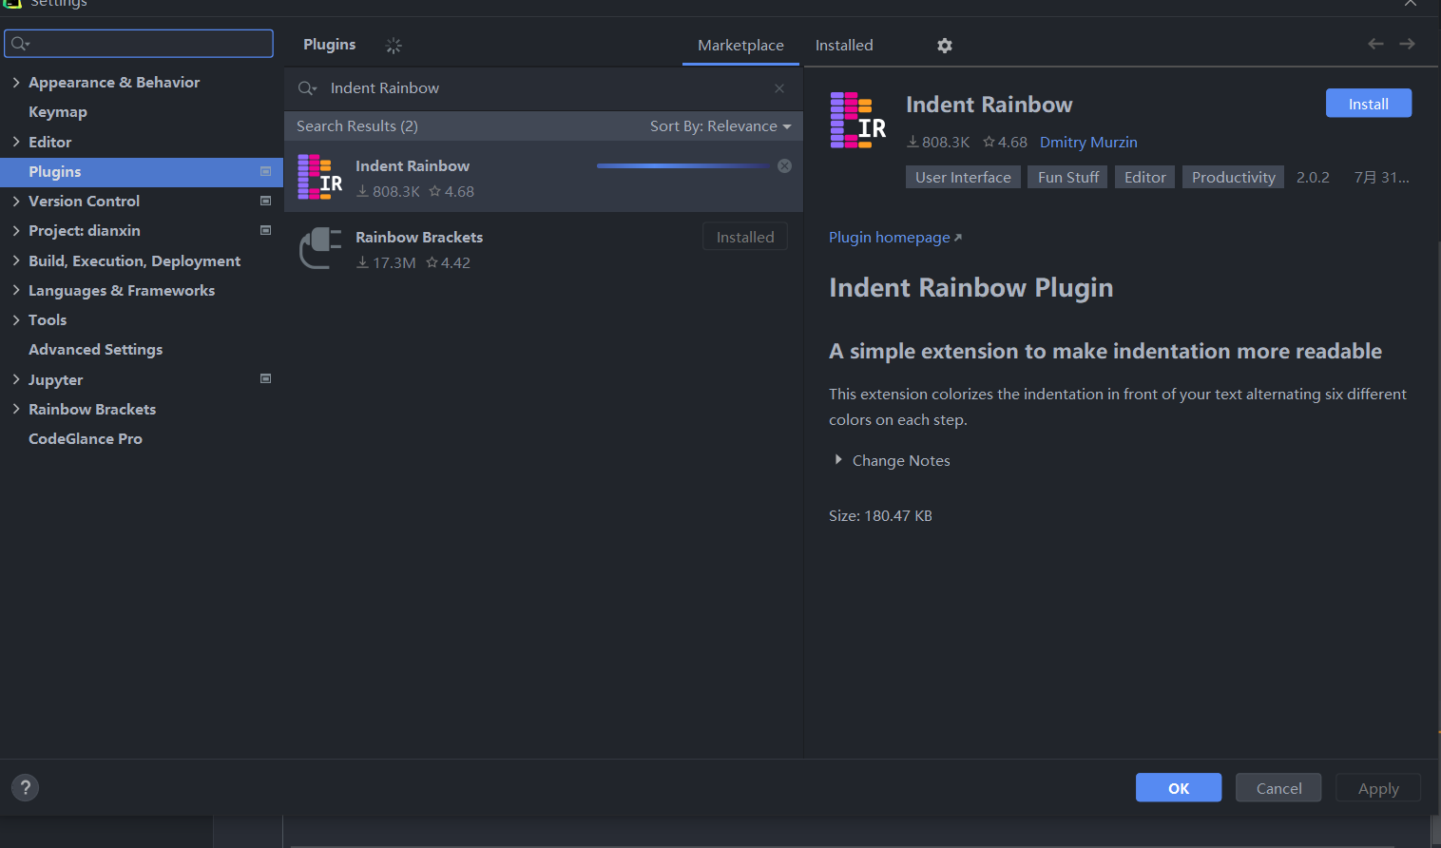Expand Rainbow Brackets settings node
This screenshot has height=848, width=1441.
coord(16,409)
